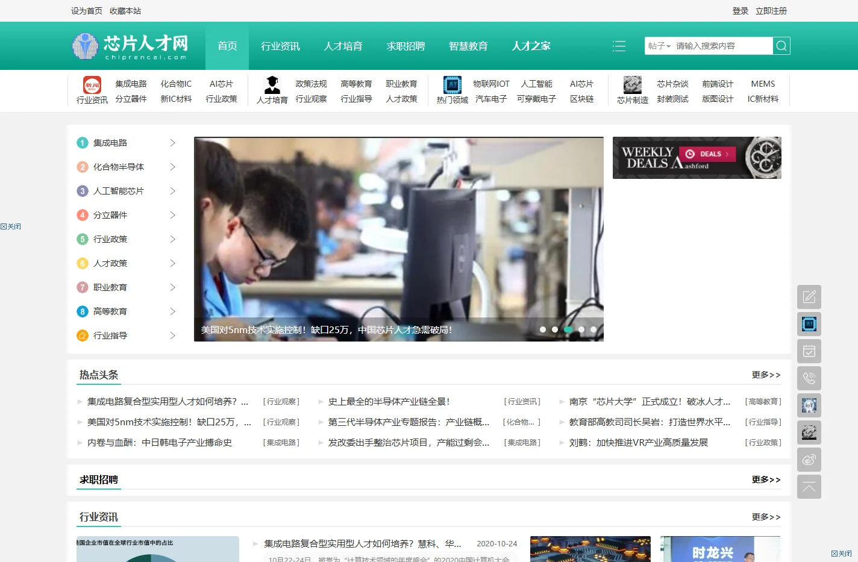The image size is (858, 562).
Task: Select the first carousel slide dot
Action: pyautogui.click(x=543, y=329)
